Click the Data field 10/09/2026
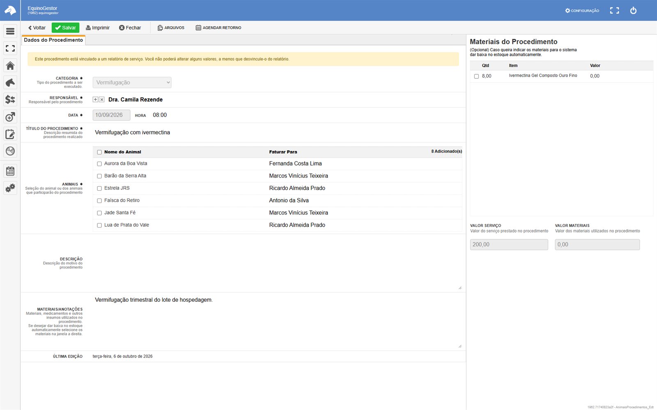This screenshot has height=410, width=657. (111, 115)
